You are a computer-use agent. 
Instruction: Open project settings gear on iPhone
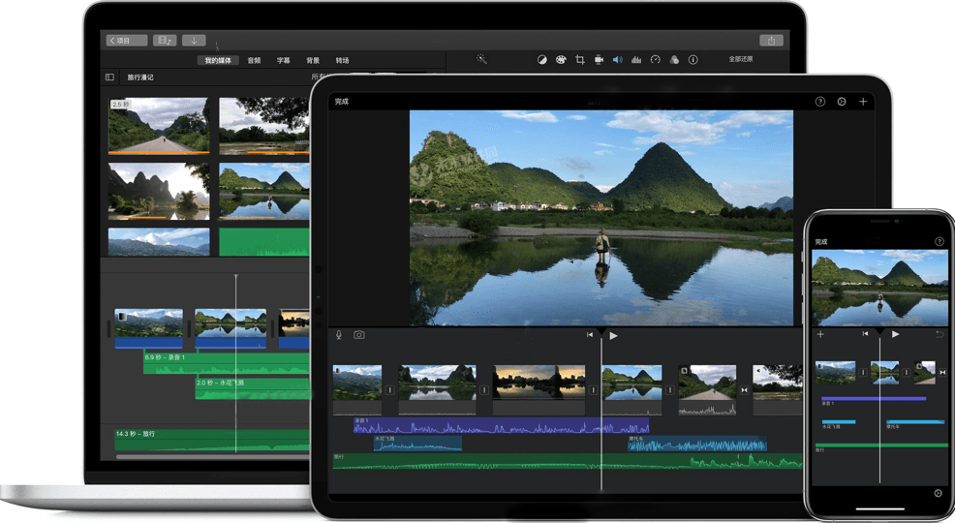938,493
